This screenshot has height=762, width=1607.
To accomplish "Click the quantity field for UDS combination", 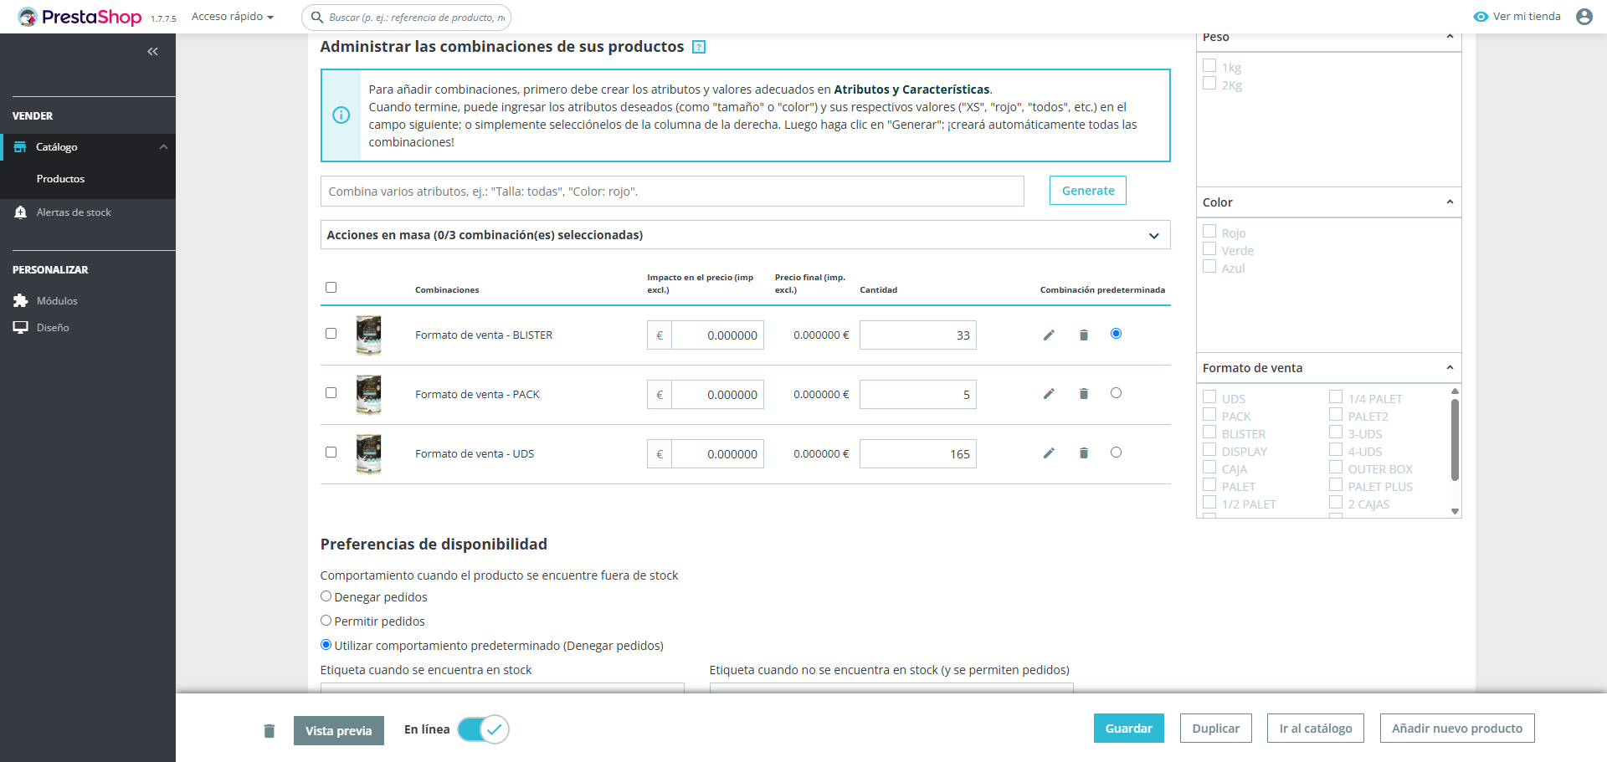I will tap(917, 454).
